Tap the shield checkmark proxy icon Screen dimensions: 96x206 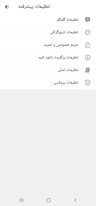click(87, 83)
